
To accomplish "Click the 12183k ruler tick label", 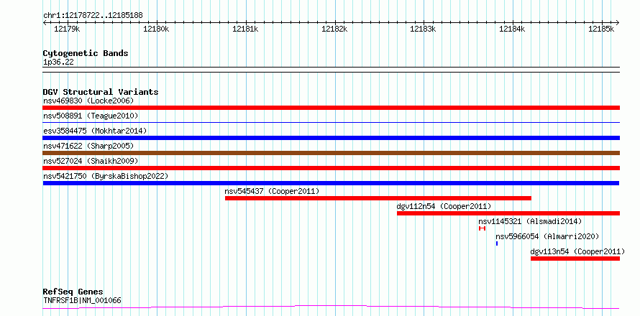I will 424,29.
